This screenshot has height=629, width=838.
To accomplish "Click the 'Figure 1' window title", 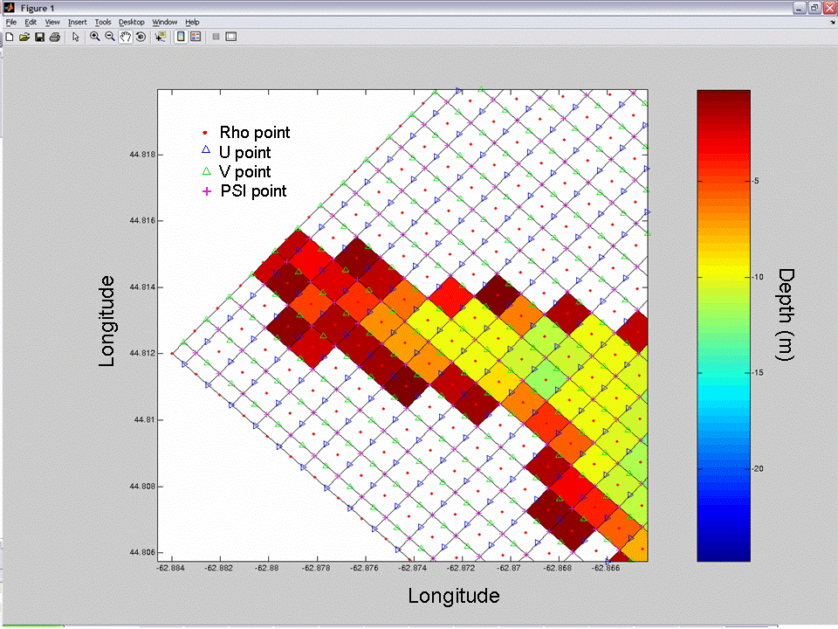I will (38, 9).
